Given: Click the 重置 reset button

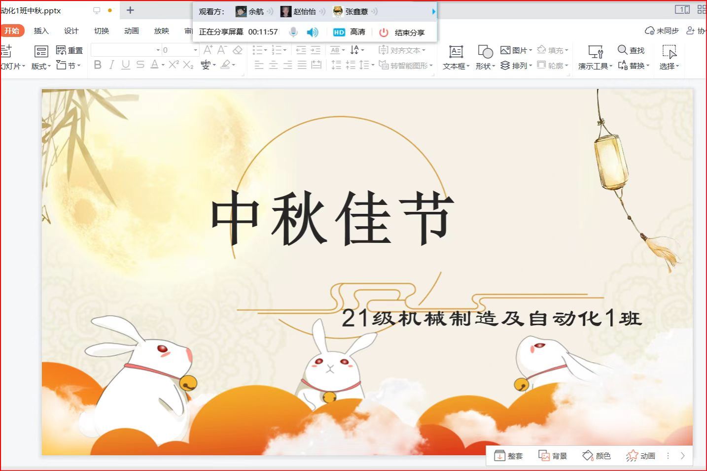Looking at the screenshot, I should pyautogui.click(x=70, y=50).
